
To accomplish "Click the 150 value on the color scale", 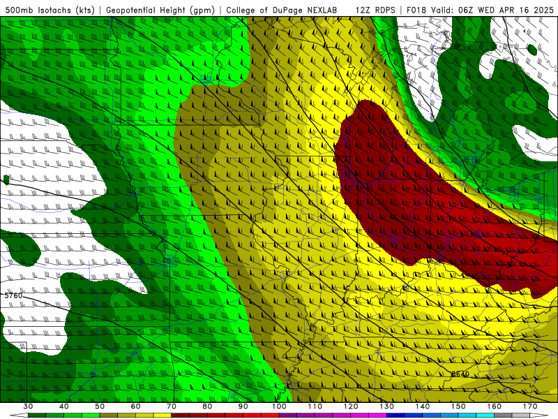I will (x=458, y=406).
